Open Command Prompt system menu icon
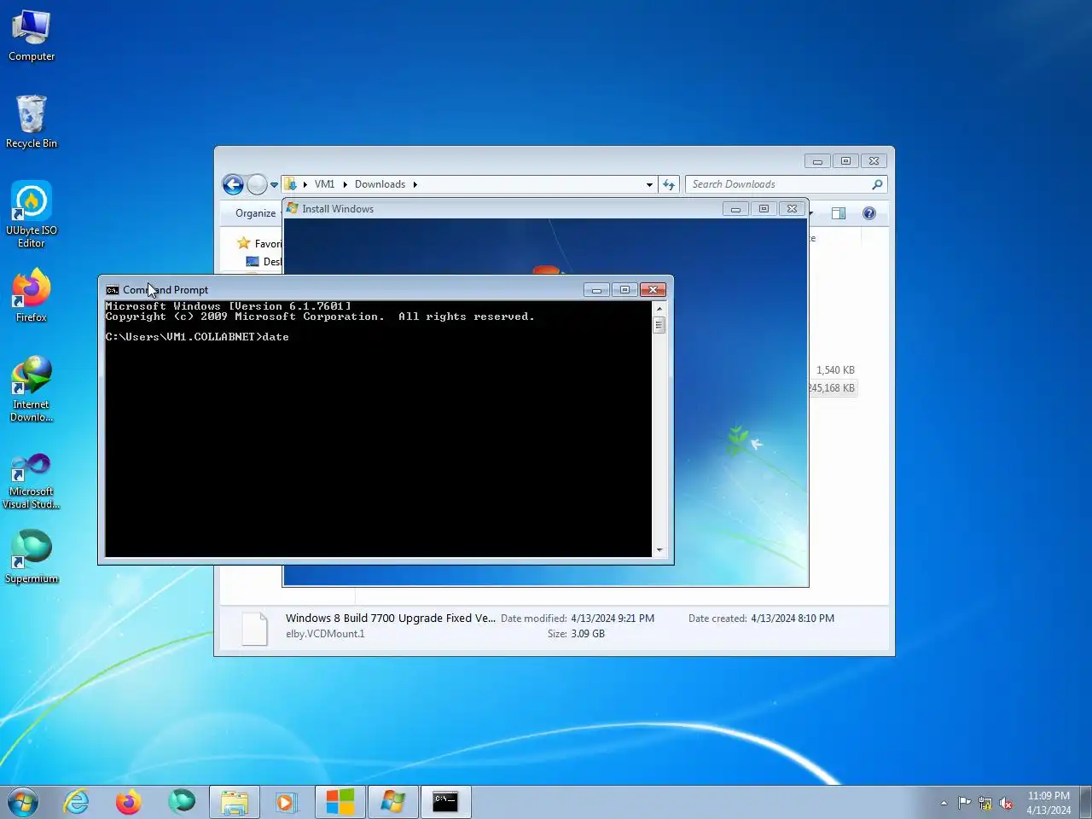The width and height of the screenshot is (1092, 819). [112, 290]
